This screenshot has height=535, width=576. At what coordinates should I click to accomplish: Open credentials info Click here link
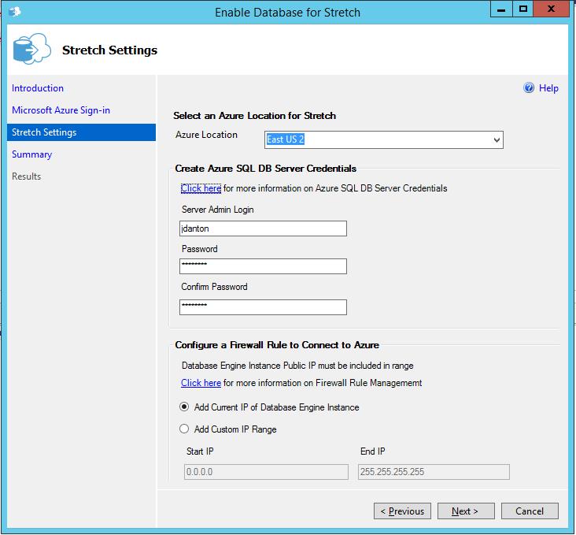pos(201,188)
